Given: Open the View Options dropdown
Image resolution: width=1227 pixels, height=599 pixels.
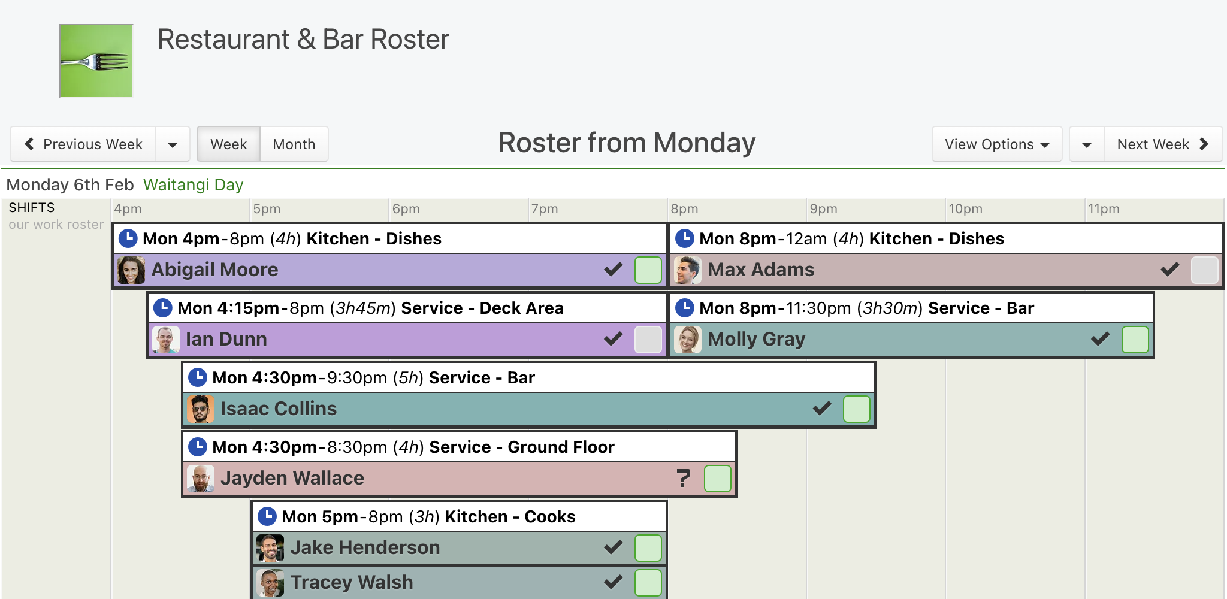Looking at the screenshot, I should pyautogui.click(x=997, y=144).
